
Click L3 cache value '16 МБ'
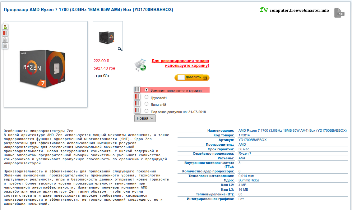click(x=243, y=190)
